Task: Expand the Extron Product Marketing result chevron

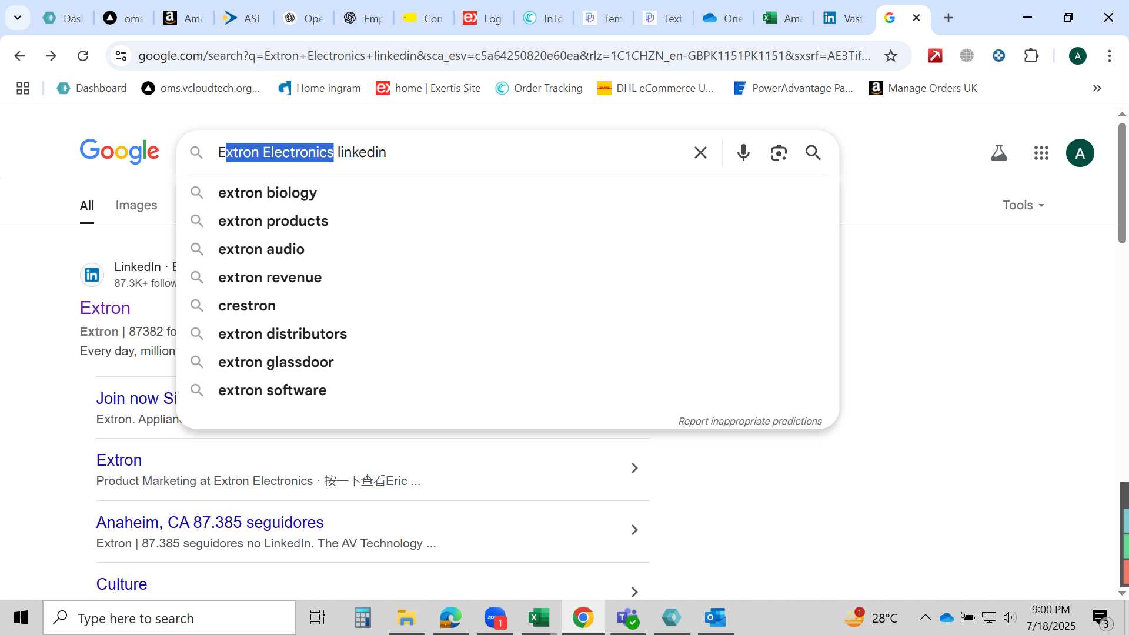Action: [x=634, y=468]
